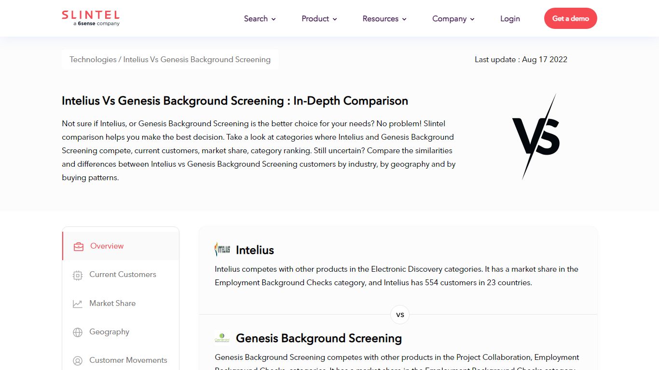Click the Geography globe icon
The width and height of the screenshot is (659, 370).
[78, 332]
